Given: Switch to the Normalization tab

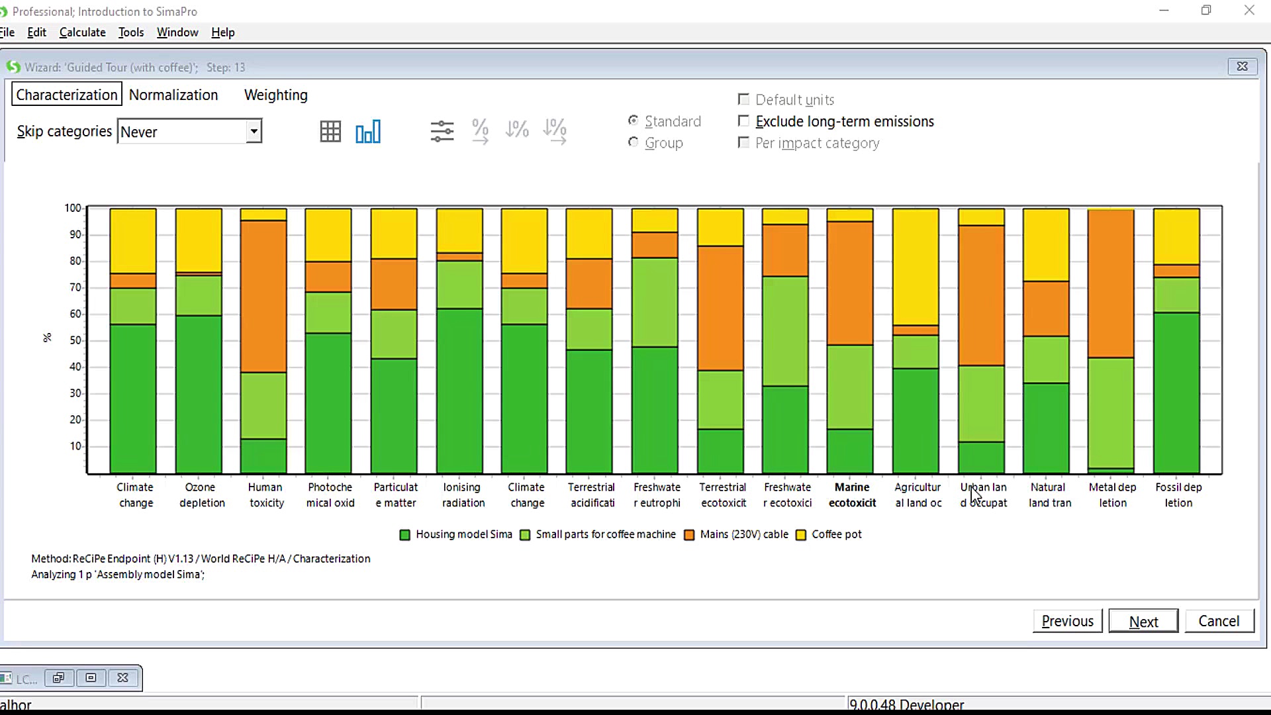Looking at the screenshot, I should (x=173, y=95).
